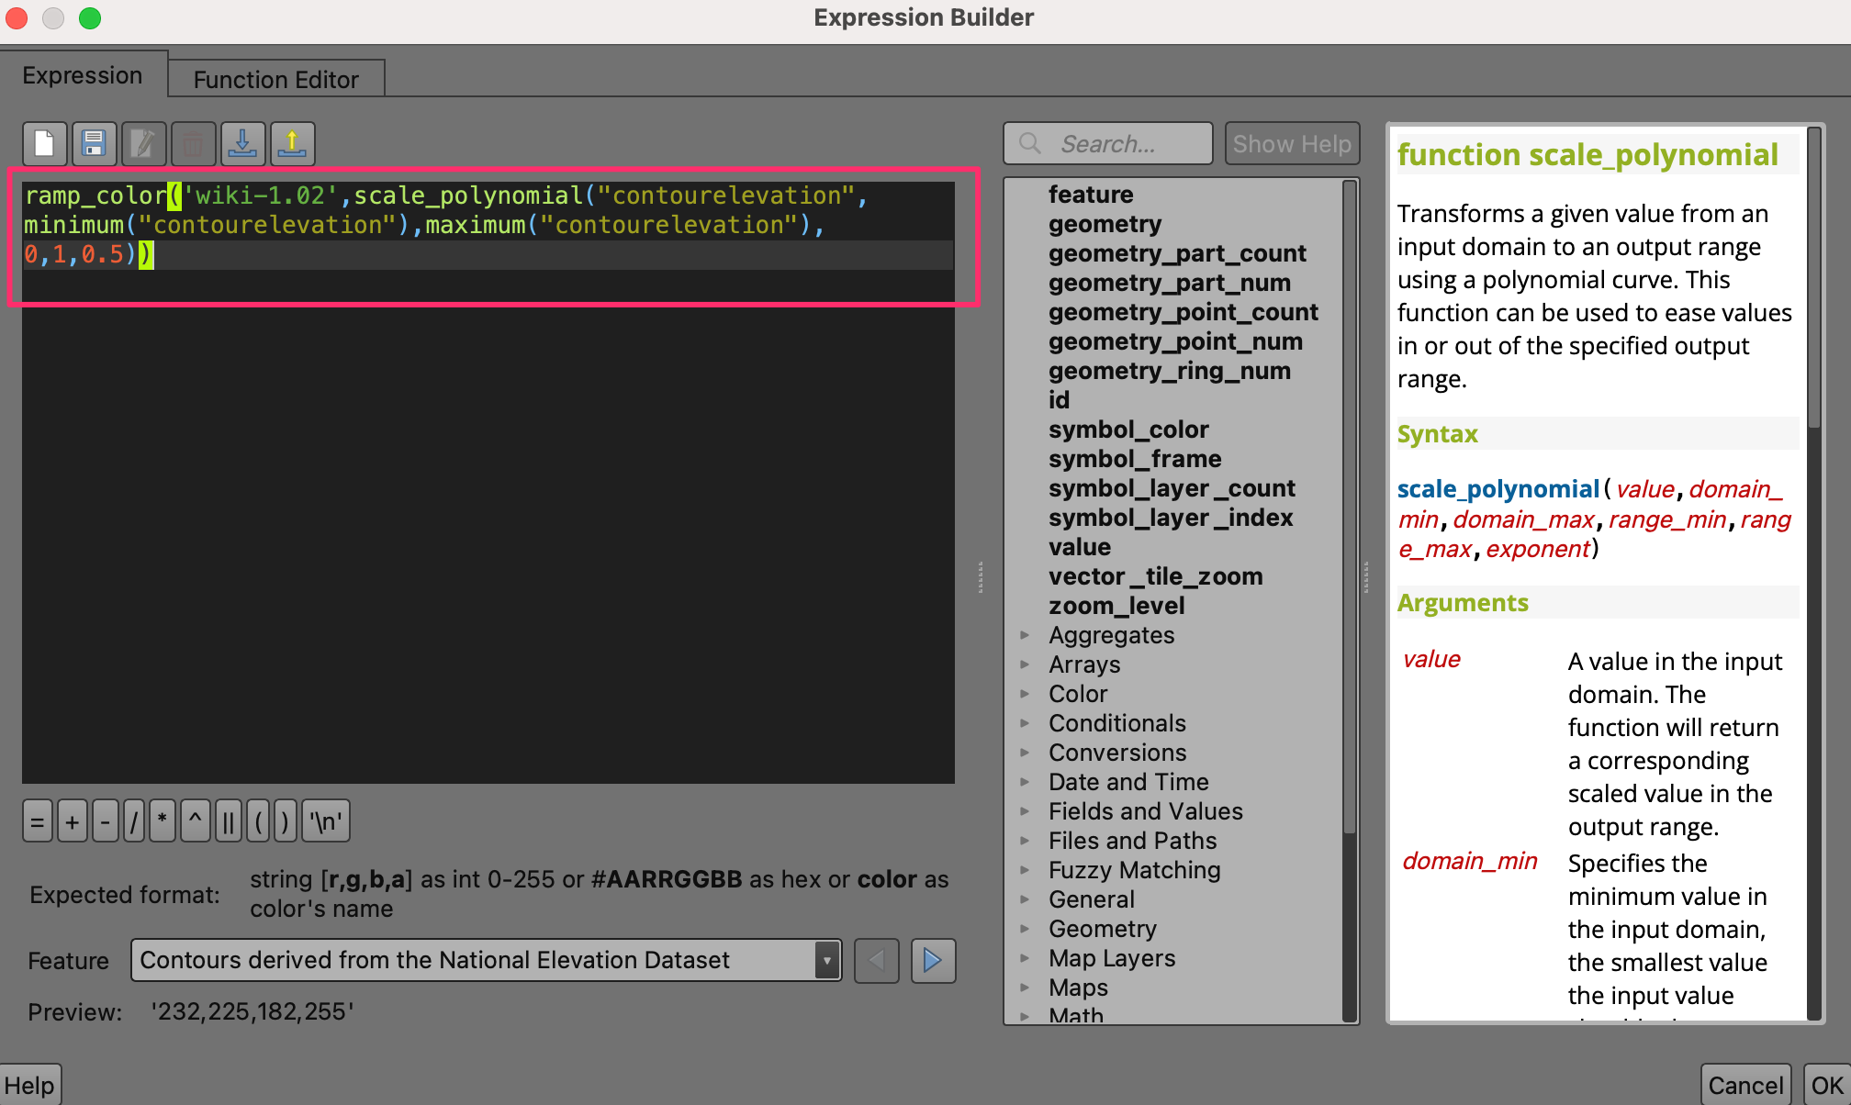Insert the string concatenation || operator
Screen dimensions: 1851x1105
228,821
